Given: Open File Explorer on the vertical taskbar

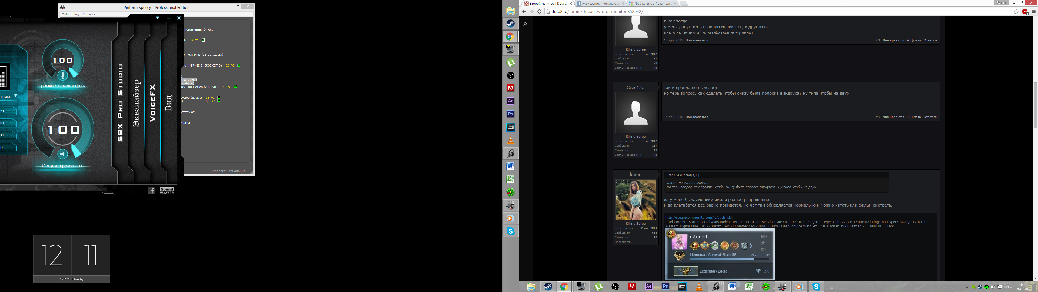Looking at the screenshot, I should point(511,11).
